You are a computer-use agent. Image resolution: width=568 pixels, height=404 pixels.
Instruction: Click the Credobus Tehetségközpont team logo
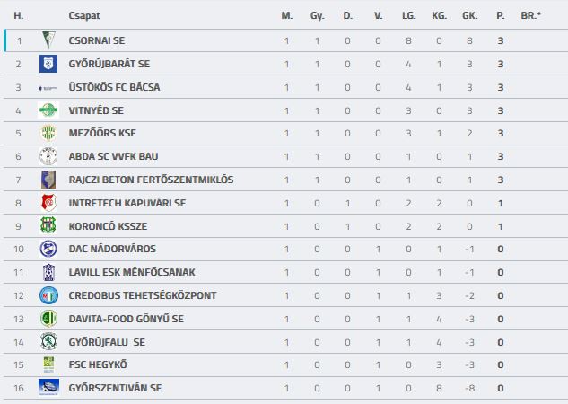click(x=48, y=295)
